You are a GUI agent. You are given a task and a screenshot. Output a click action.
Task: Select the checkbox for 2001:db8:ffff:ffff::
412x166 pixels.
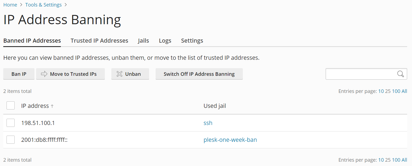(x=10, y=139)
